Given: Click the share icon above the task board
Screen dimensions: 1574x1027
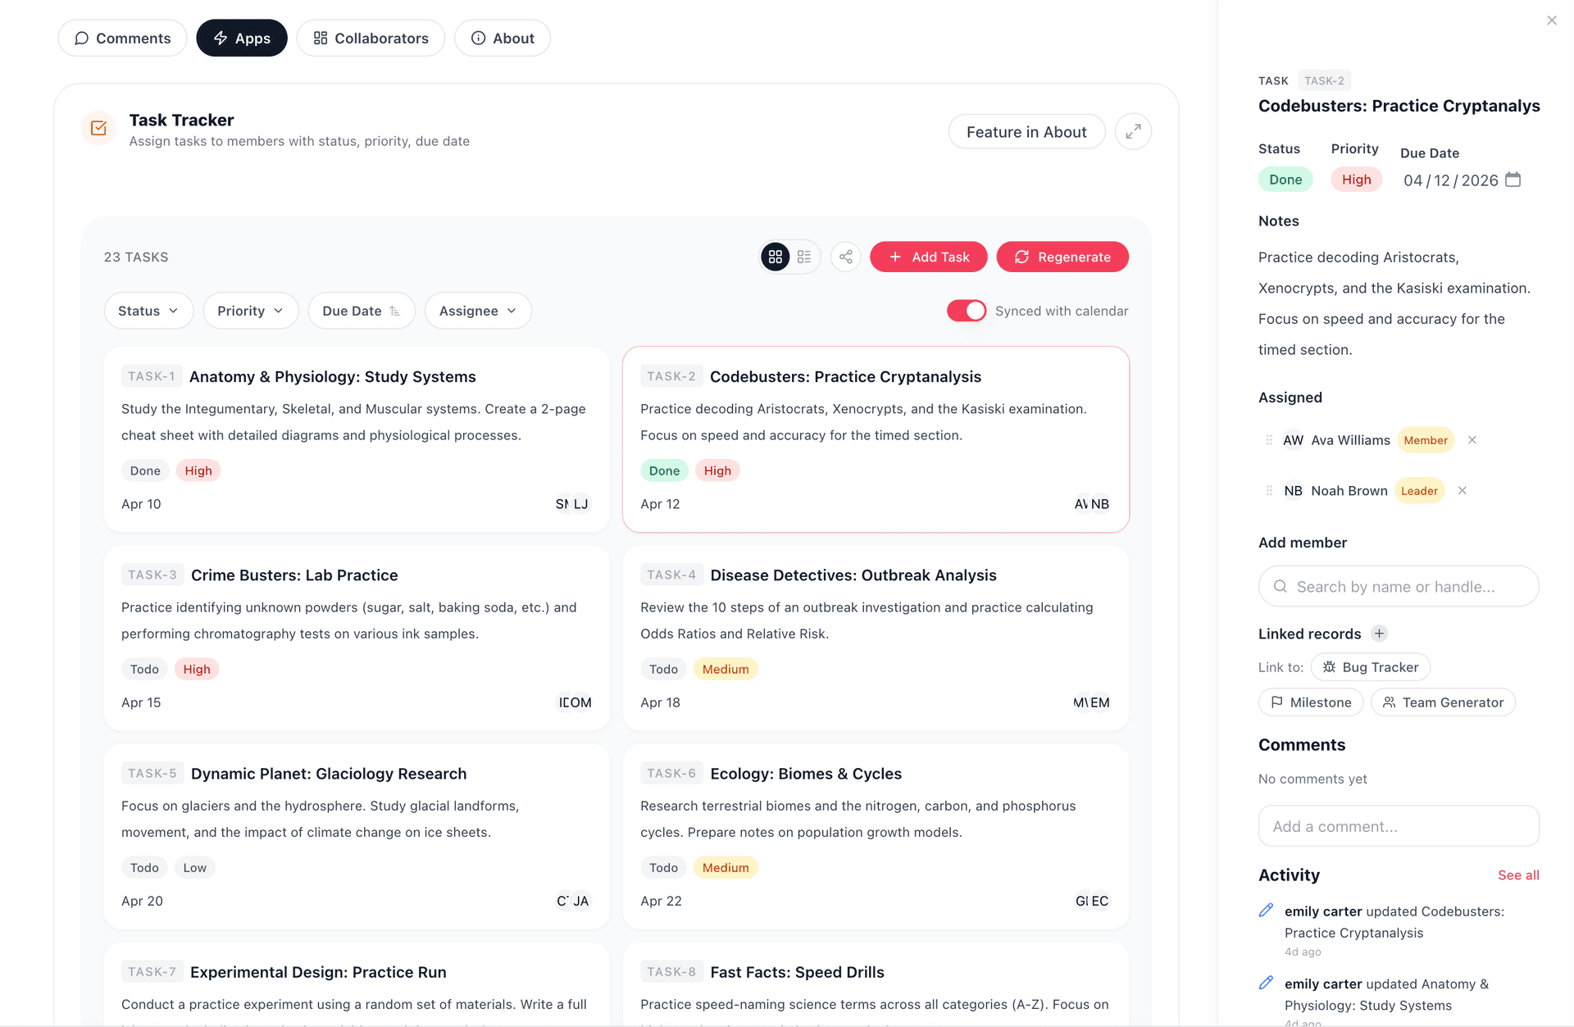Looking at the screenshot, I should 845,257.
